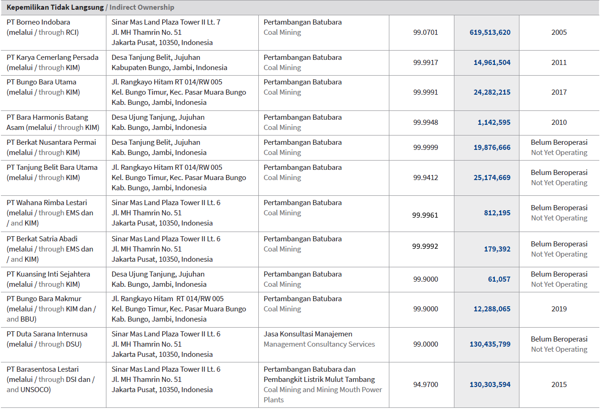The width and height of the screenshot is (604, 413).
Task: Click the value 61,057
Action: (499, 279)
